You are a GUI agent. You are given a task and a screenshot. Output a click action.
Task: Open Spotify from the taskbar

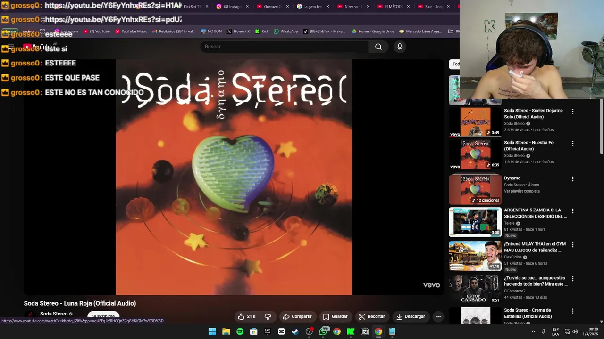click(x=240, y=331)
